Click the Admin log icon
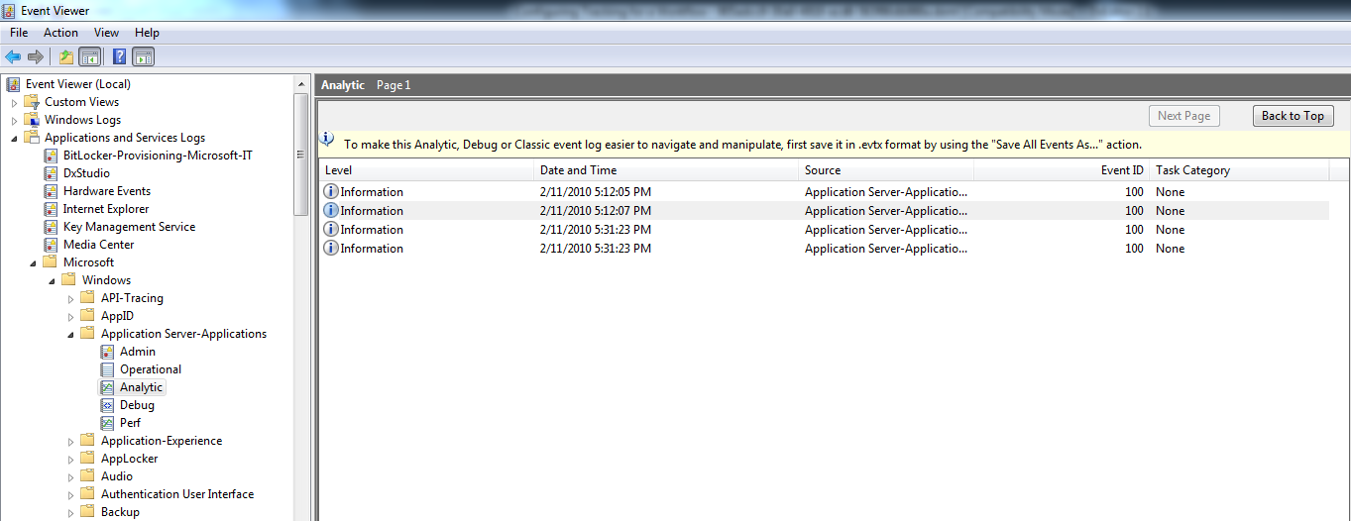 point(107,352)
